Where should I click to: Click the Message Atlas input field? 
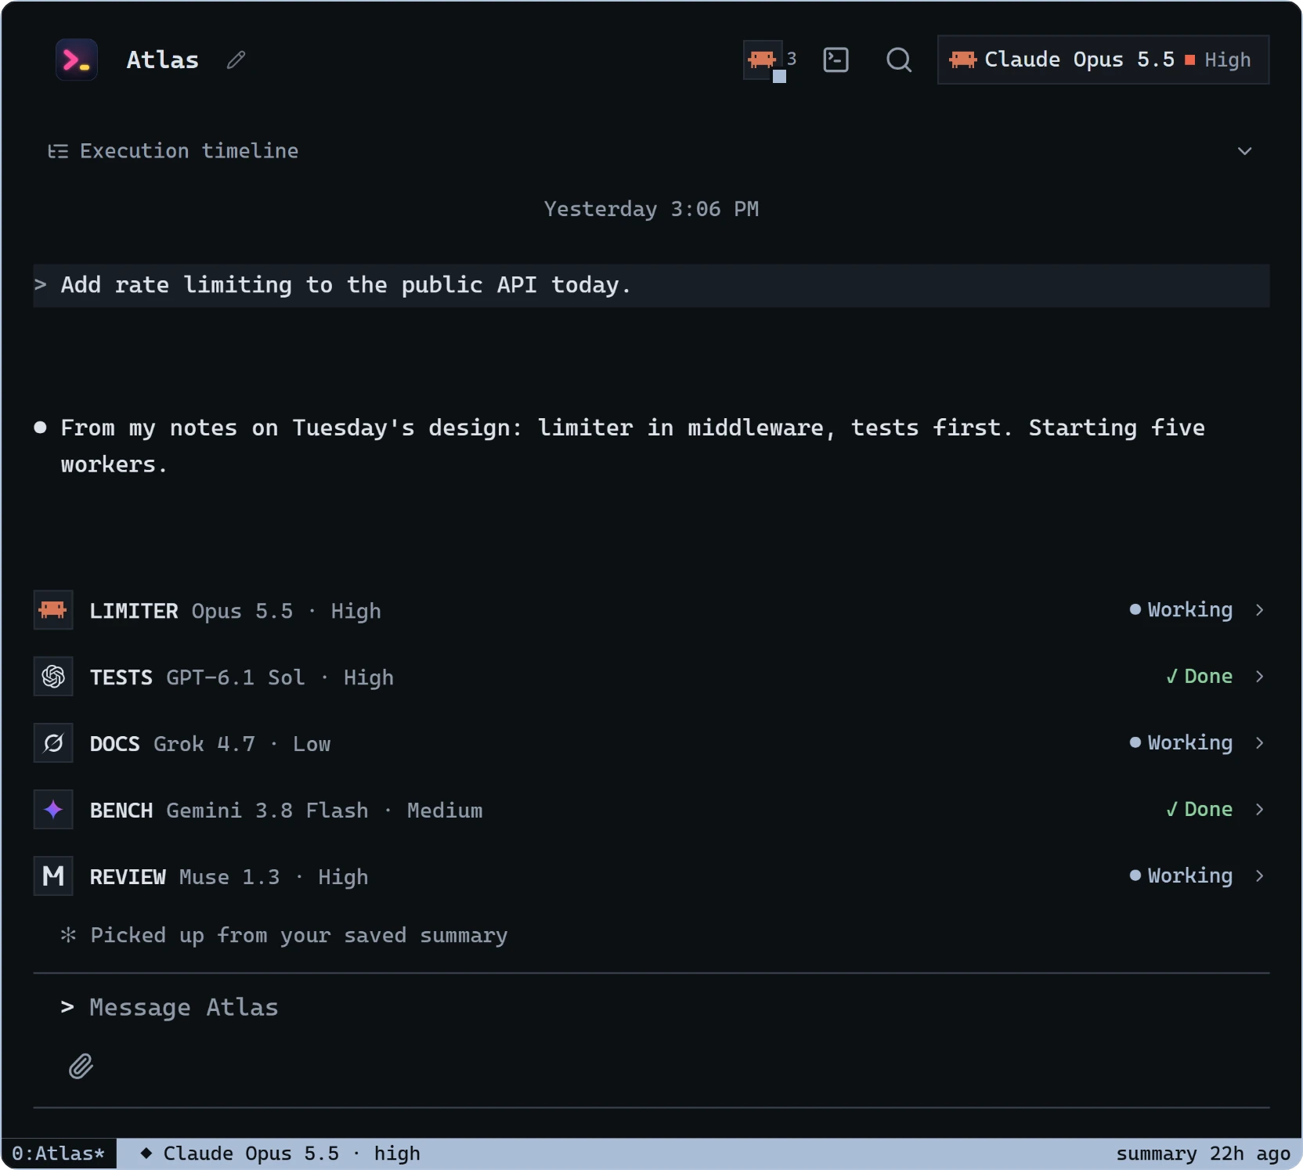651,1008
